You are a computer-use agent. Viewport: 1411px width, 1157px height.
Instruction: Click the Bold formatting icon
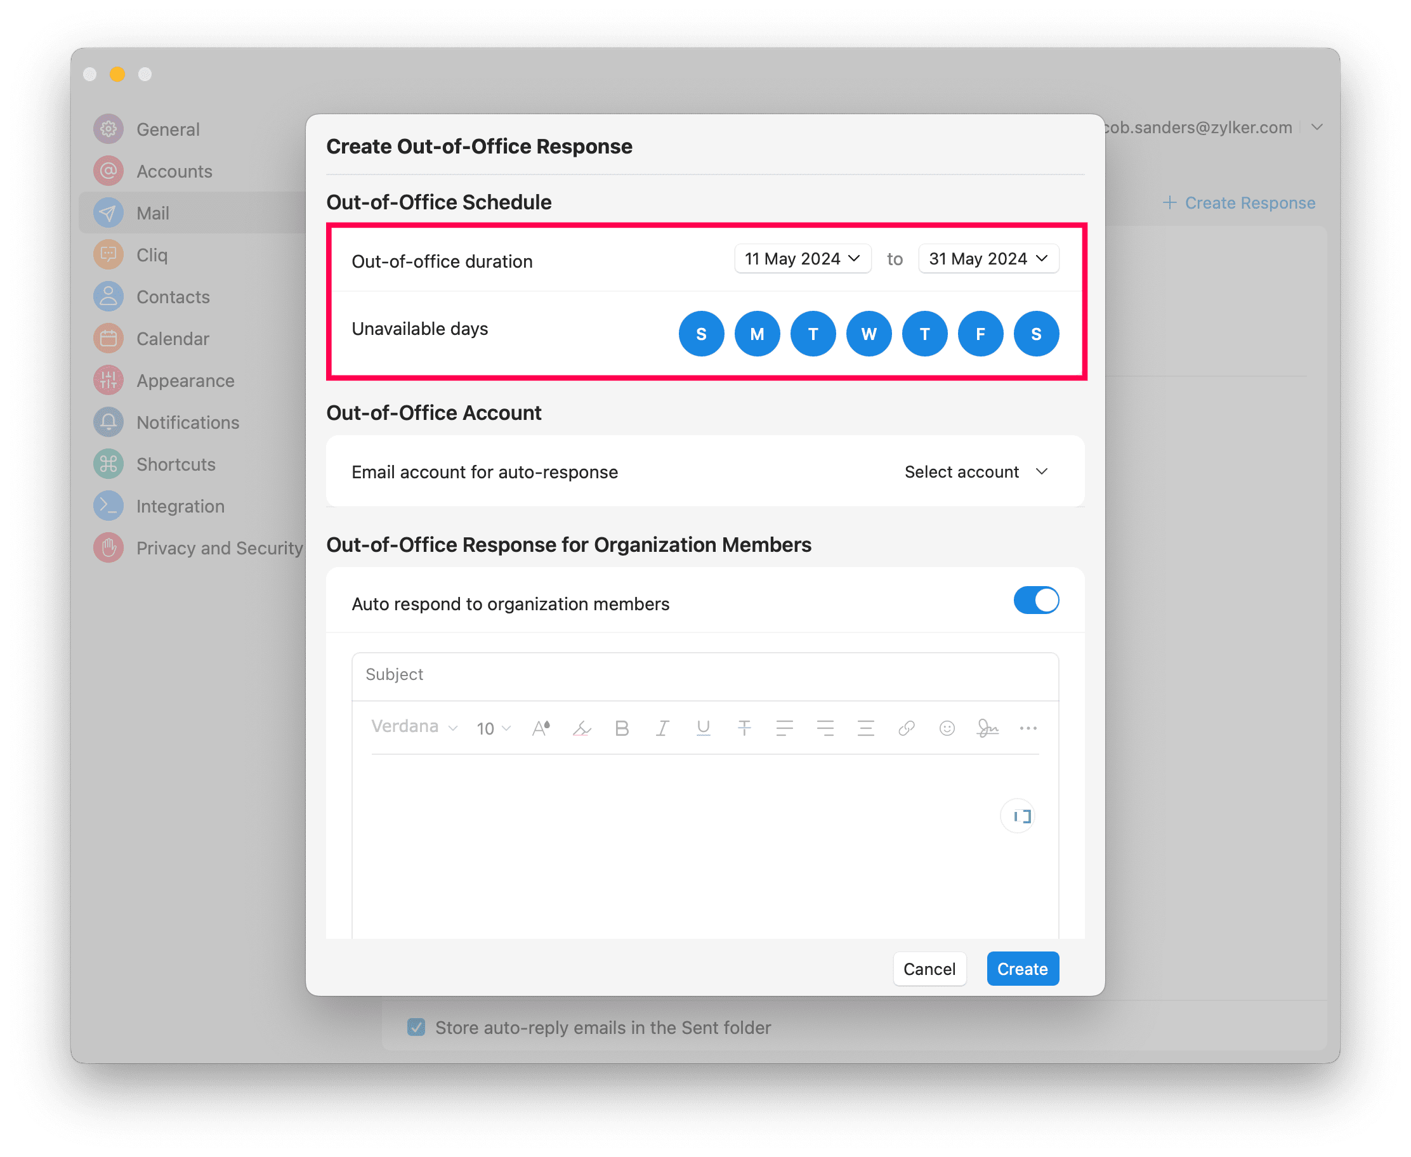pos(622,728)
